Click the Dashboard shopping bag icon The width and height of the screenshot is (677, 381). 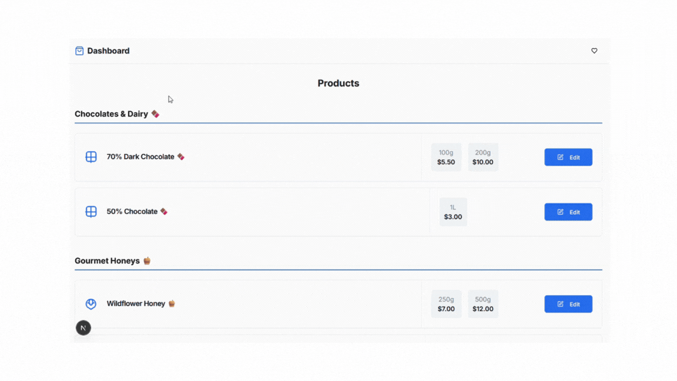[79, 51]
